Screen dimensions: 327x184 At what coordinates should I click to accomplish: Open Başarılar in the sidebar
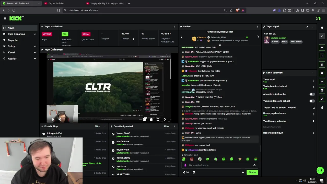pyautogui.click(x=20, y=40)
